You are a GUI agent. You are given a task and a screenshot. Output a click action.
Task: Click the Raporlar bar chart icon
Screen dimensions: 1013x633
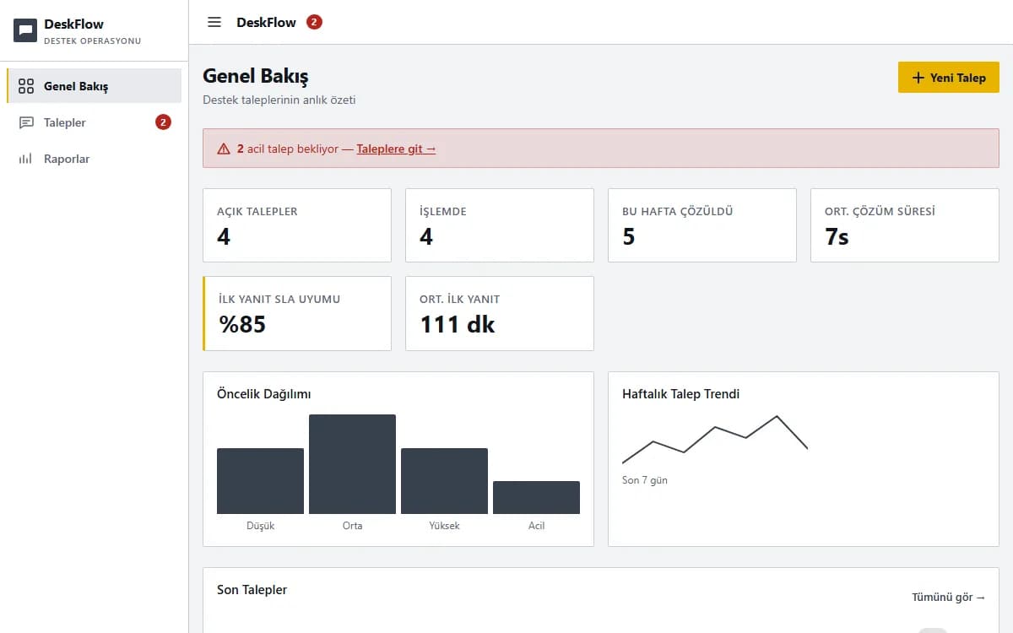point(26,159)
